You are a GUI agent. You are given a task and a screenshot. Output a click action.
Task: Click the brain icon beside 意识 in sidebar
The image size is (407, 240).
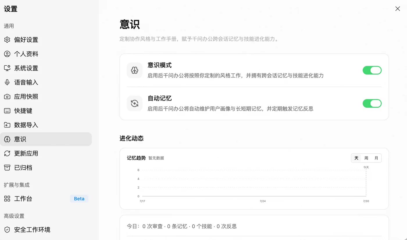coord(7,139)
